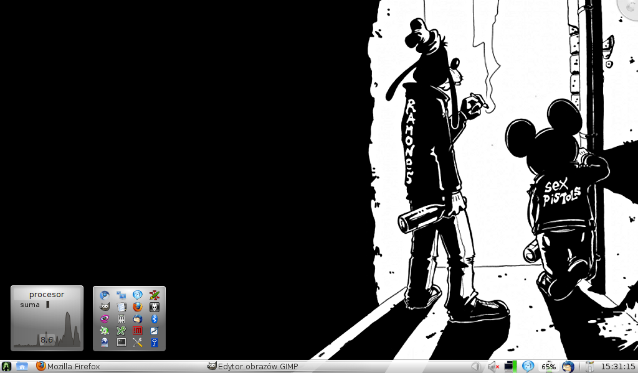The width and height of the screenshot is (638, 373).
Task: Open the Thunderbird tray icon
Action: tap(568, 367)
